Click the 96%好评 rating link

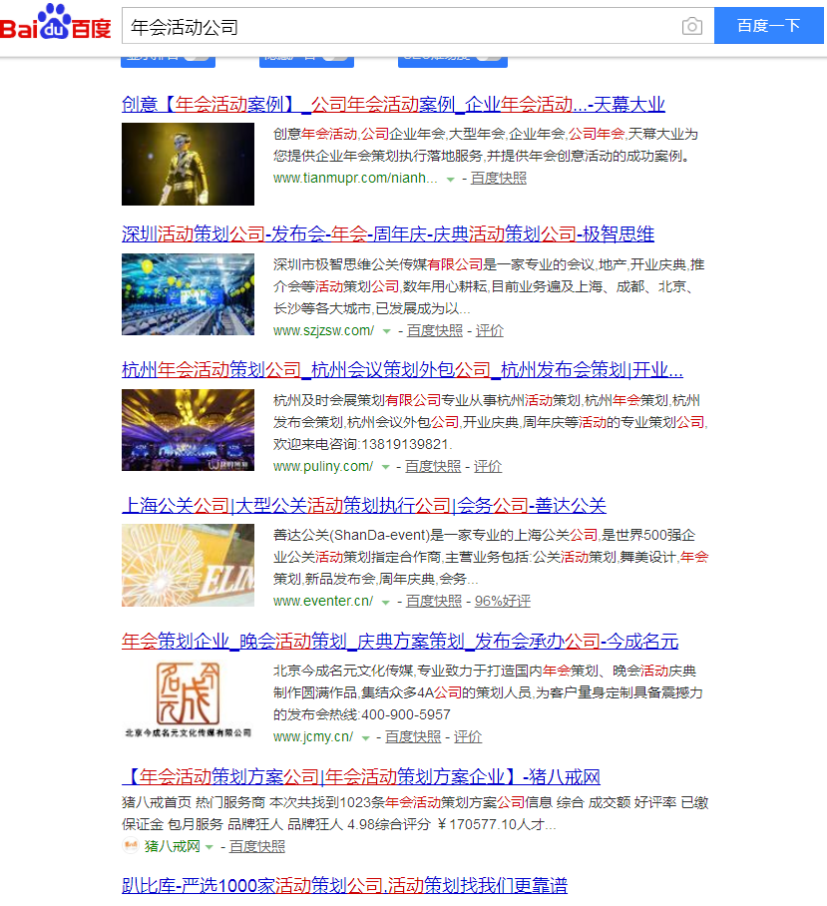click(x=503, y=601)
